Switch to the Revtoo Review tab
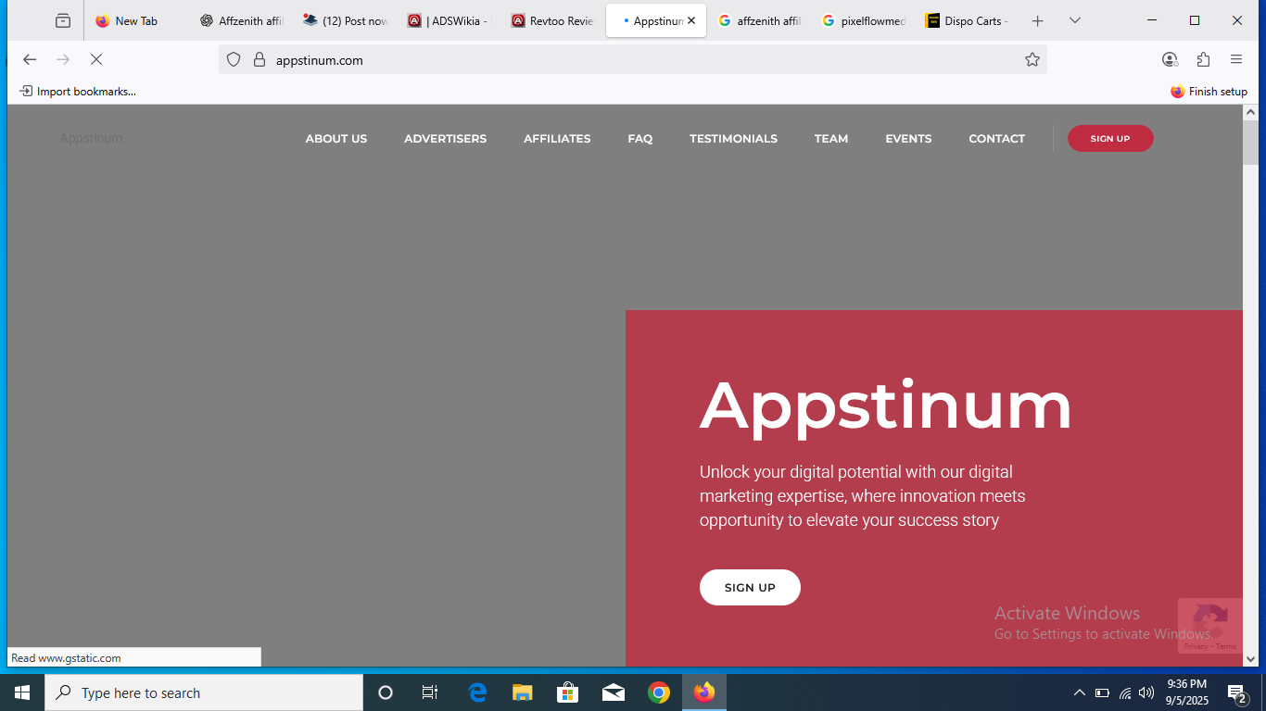 point(552,20)
